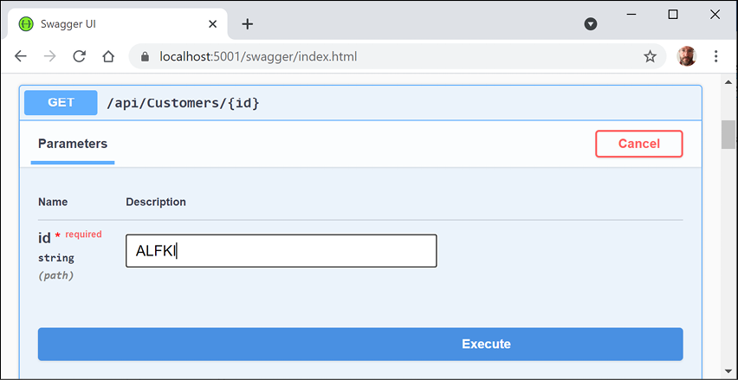Click the browser forward arrow

50,56
